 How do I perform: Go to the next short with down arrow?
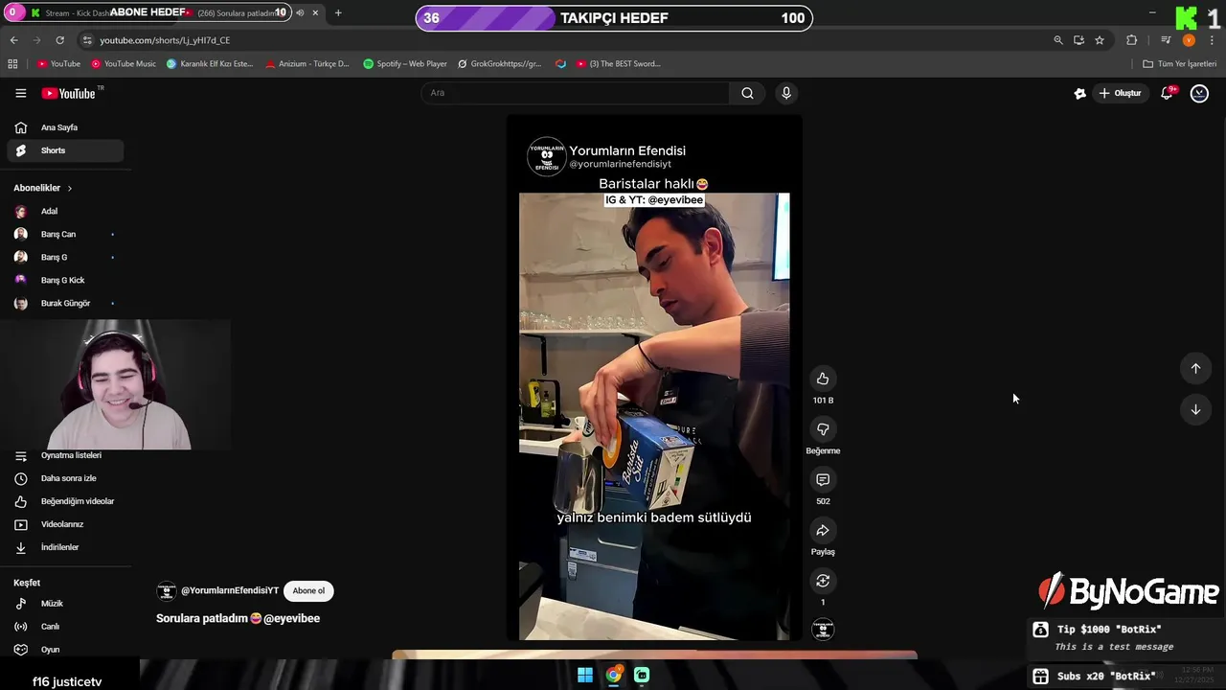pyautogui.click(x=1195, y=409)
